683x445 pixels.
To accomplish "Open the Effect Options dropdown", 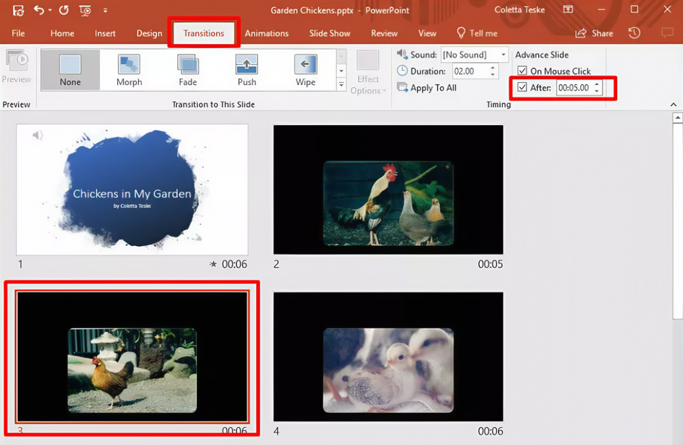I will coord(368,72).
